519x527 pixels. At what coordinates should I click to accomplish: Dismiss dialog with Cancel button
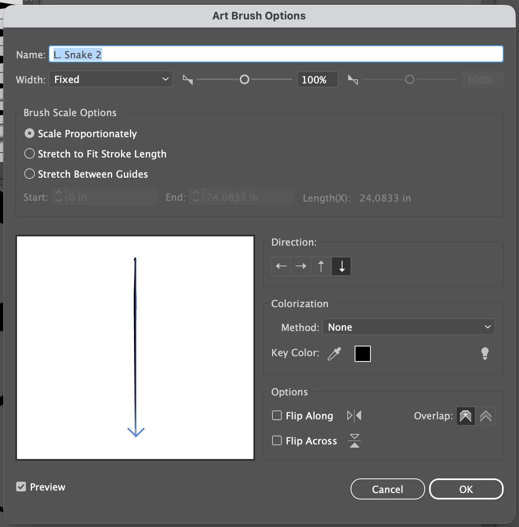point(387,489)
